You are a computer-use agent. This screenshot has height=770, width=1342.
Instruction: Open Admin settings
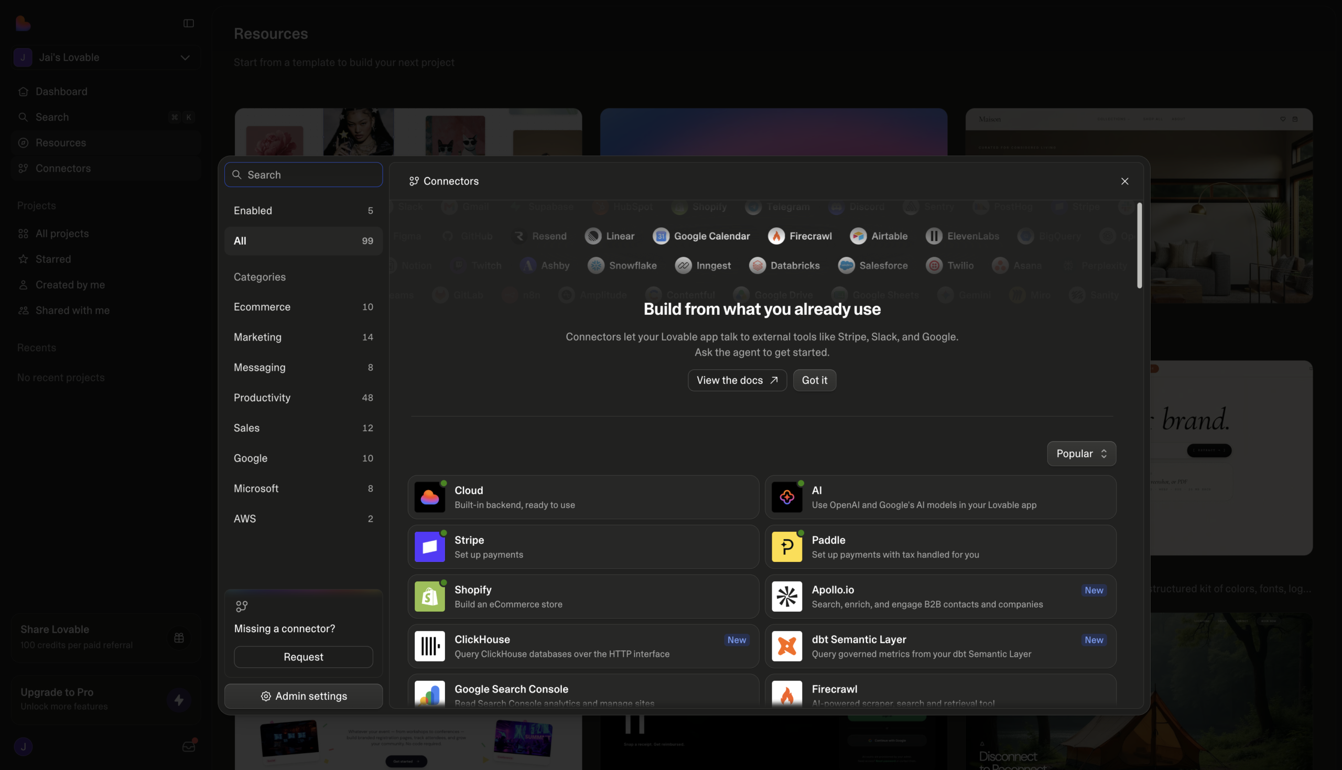[x=303, y=696]
